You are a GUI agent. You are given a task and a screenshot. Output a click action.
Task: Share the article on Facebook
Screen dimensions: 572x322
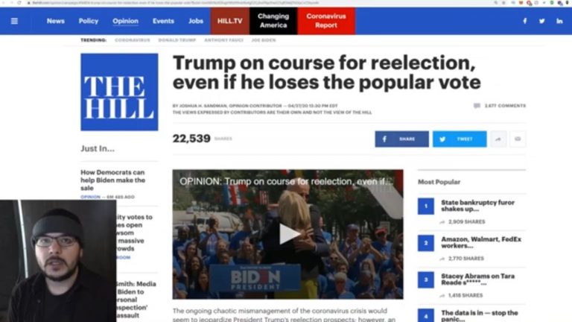(x=401, y=139)
